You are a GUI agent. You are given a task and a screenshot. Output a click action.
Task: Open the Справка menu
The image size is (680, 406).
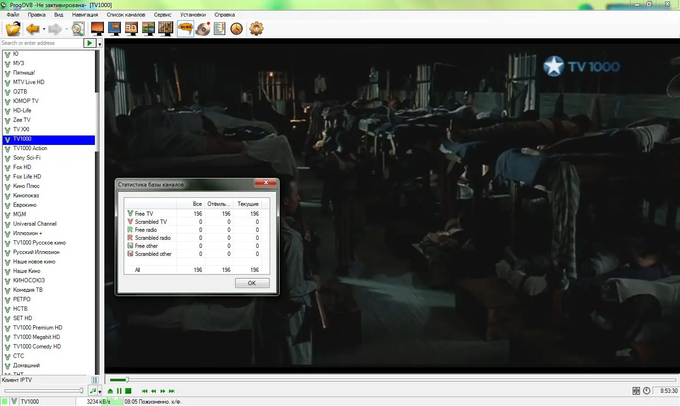coord(224,15)
